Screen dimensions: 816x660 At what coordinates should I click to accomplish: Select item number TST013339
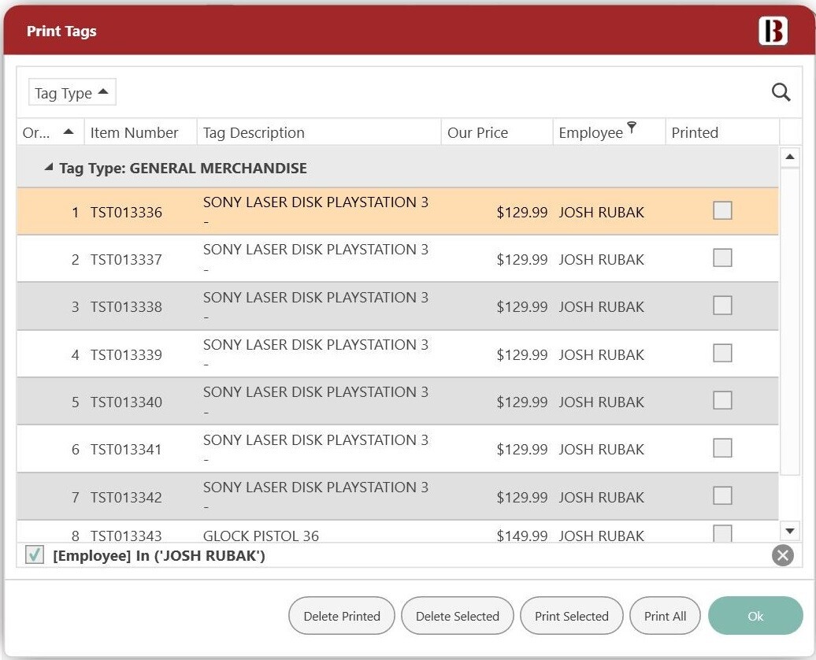tap(126, 354)
